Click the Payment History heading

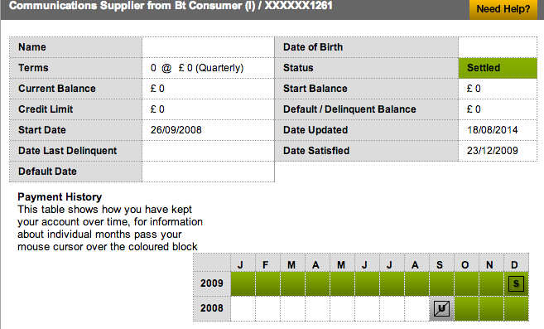pos(60,197)
